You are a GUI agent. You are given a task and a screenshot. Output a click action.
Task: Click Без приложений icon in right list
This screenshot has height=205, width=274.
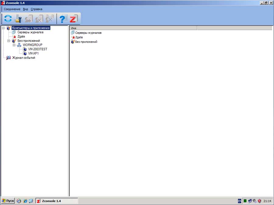click(x=73, y=42)
